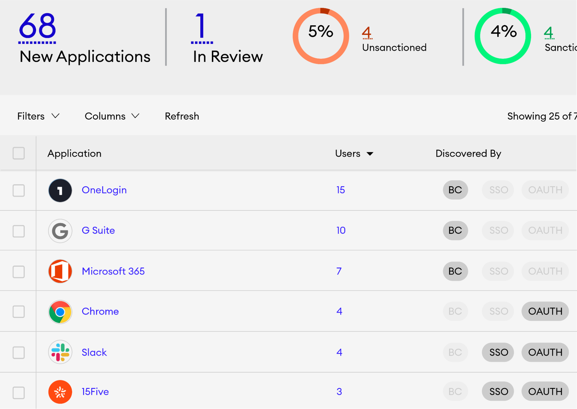
Task: Open the 15Five application link
Action: click(95, 392)
